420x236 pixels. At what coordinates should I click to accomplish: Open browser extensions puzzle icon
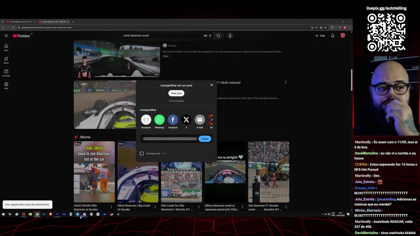[332, 28]
